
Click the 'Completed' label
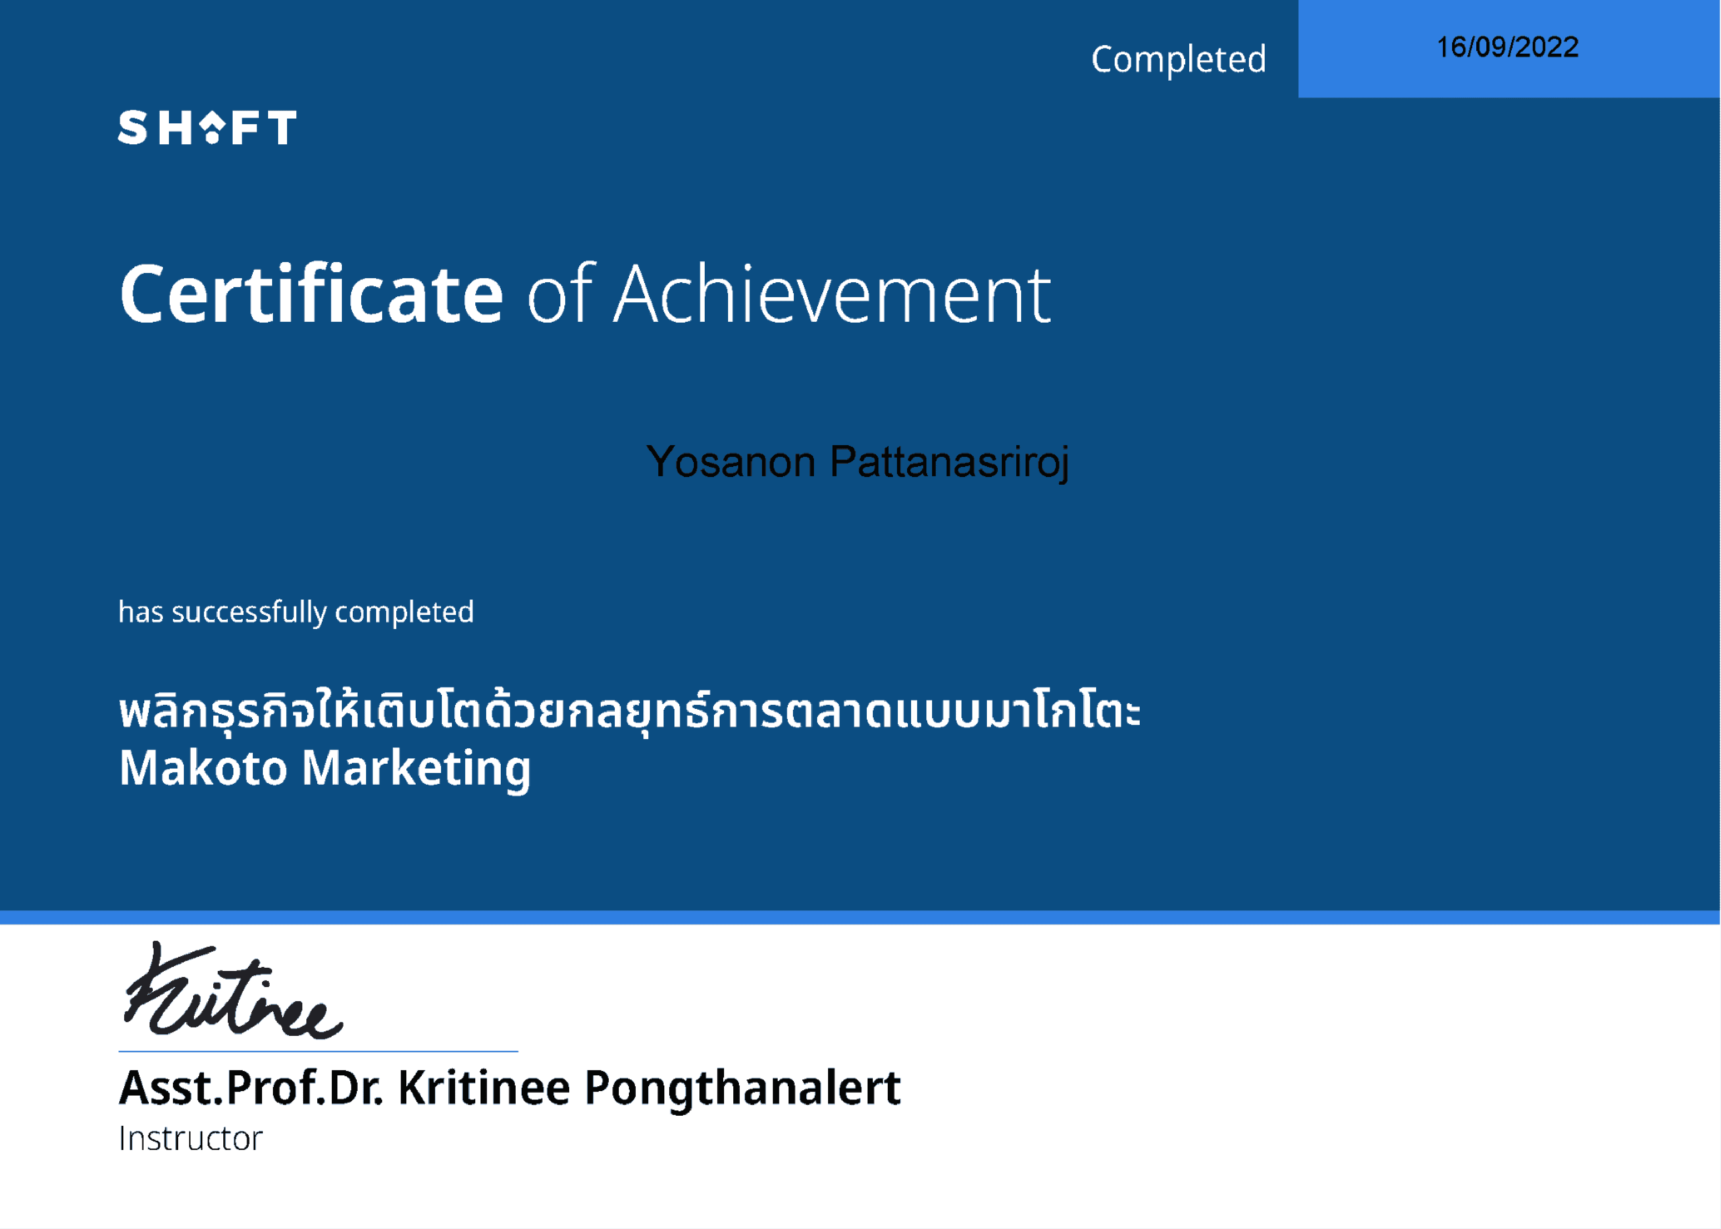pyautogui.click(x=1179, y=60)
